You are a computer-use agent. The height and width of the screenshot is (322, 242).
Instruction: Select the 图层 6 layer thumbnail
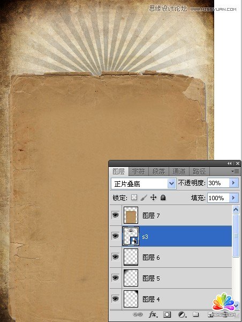[131, 257]
